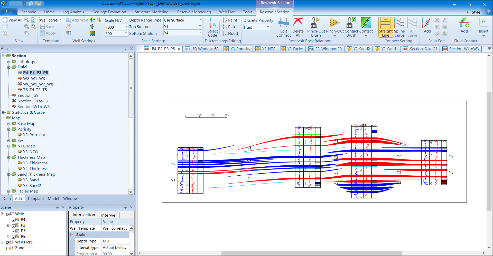Switch to the Y3_Porosity tab
Viewport: 493px width, 256px height.
pyautogui.click(x=237, y=49)
